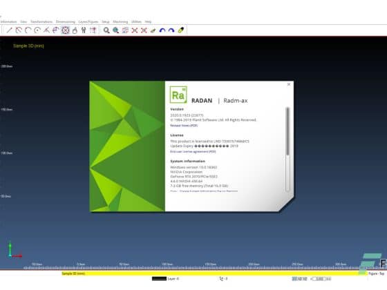Open the Transformations menu

pyautogui.click(x=41, y=21)
